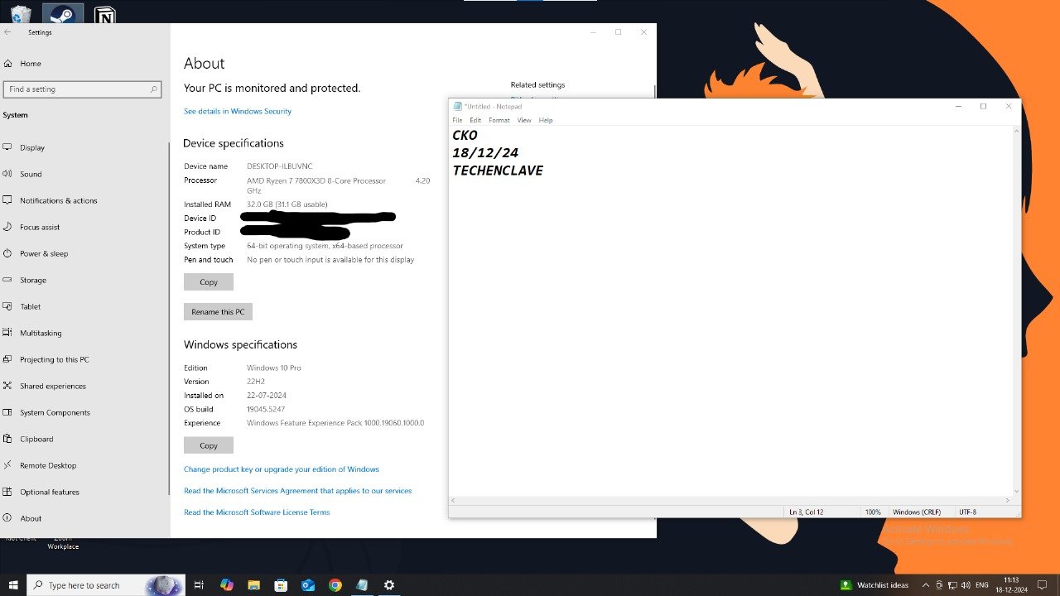The height and width of the screenshot is (596, 1060).
Task: Open Storage settings in sidebar
Action: [33, 280]
